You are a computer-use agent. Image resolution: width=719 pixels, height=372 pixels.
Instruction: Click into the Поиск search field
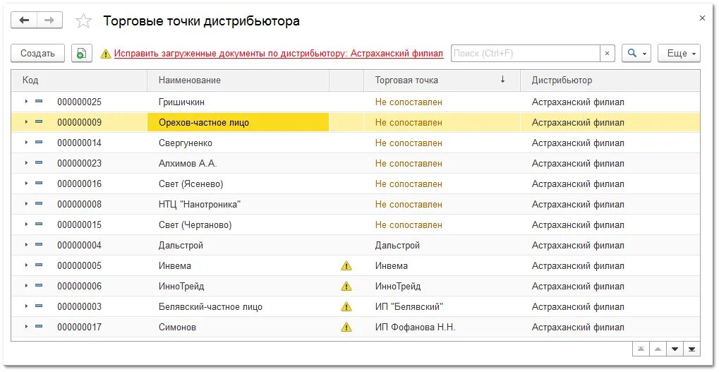[x=525, y=54]
